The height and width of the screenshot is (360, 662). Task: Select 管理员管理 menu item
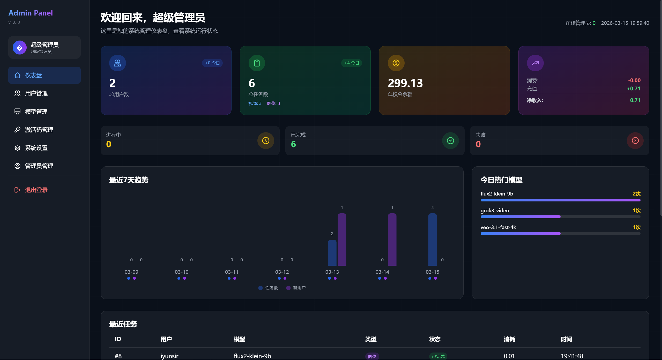[x=44, y=166]
